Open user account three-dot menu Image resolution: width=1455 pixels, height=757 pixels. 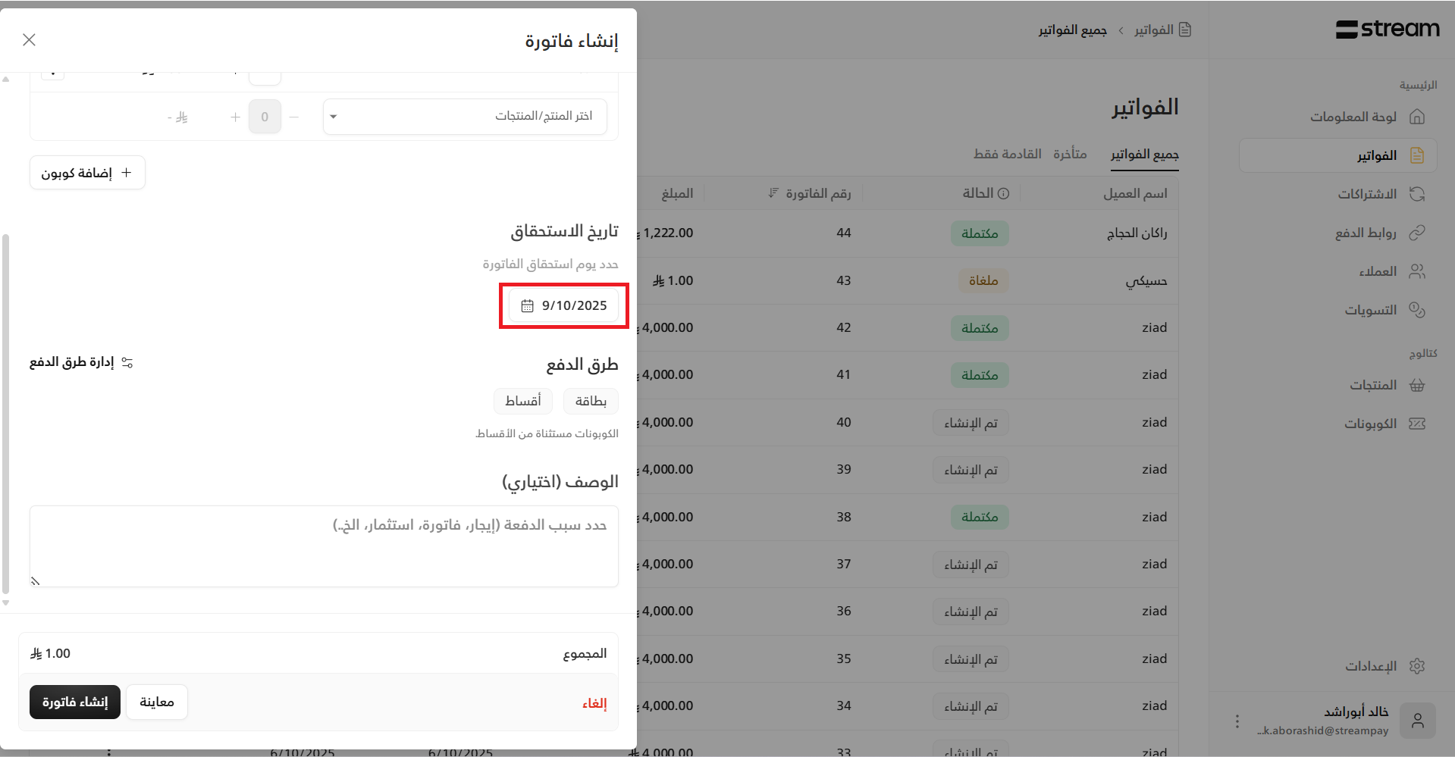click(1237, 721)
